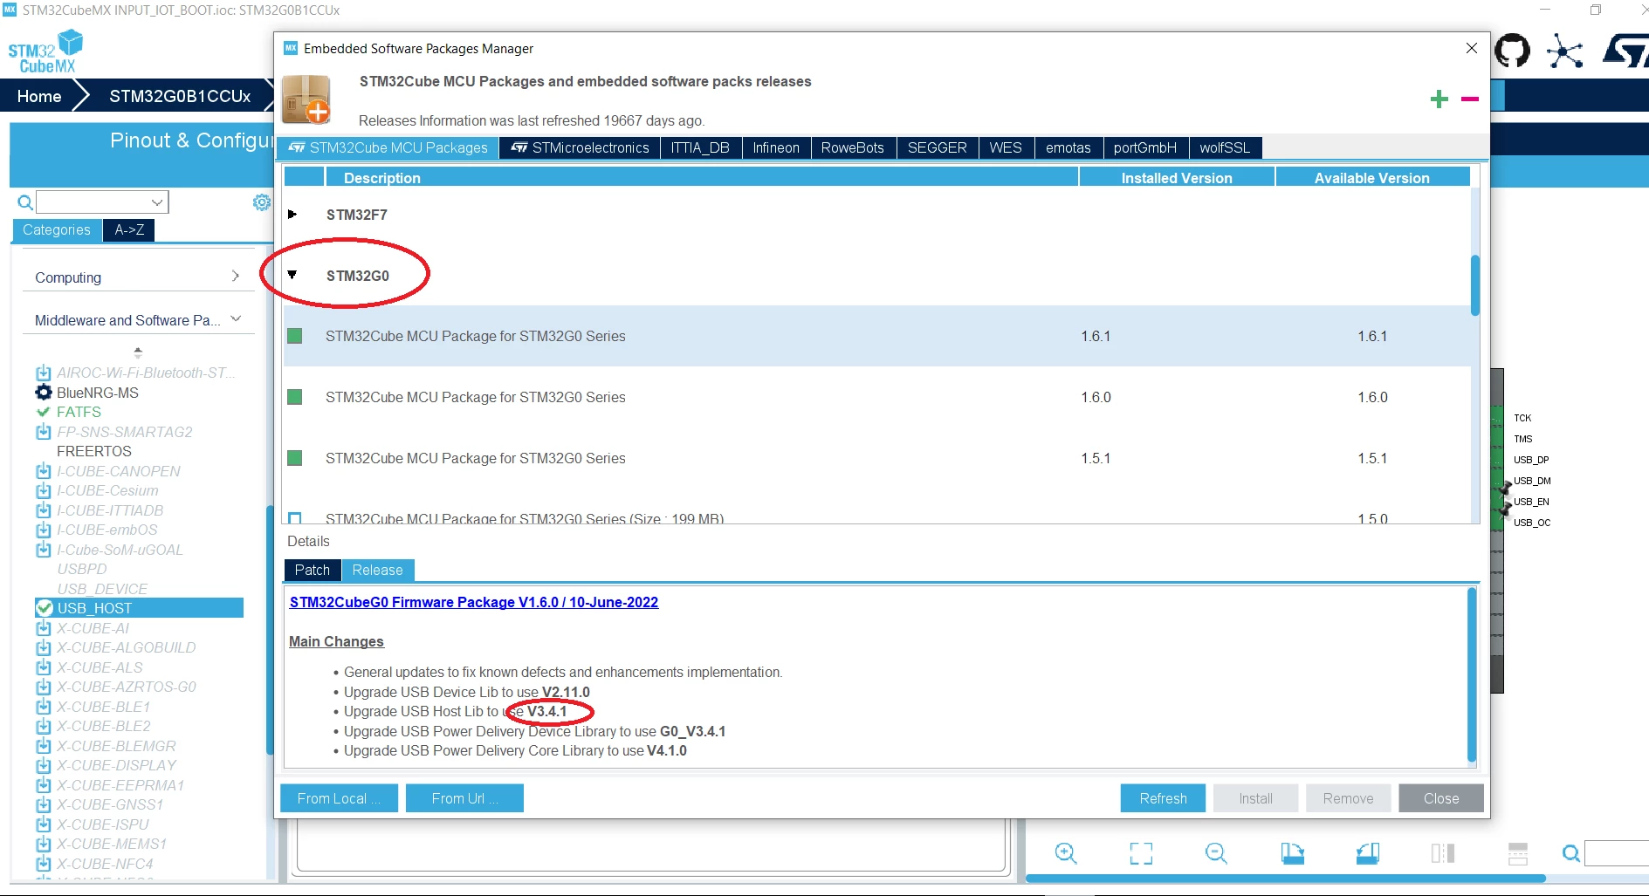Screen dimensions: 1649x896
Task: Select the A->Z tab in the left panel
Action: (129, 230)
